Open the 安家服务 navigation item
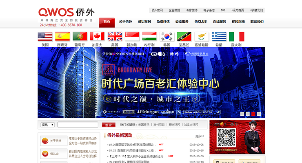This screenshot has height=163, width=302. coord(182,22)
